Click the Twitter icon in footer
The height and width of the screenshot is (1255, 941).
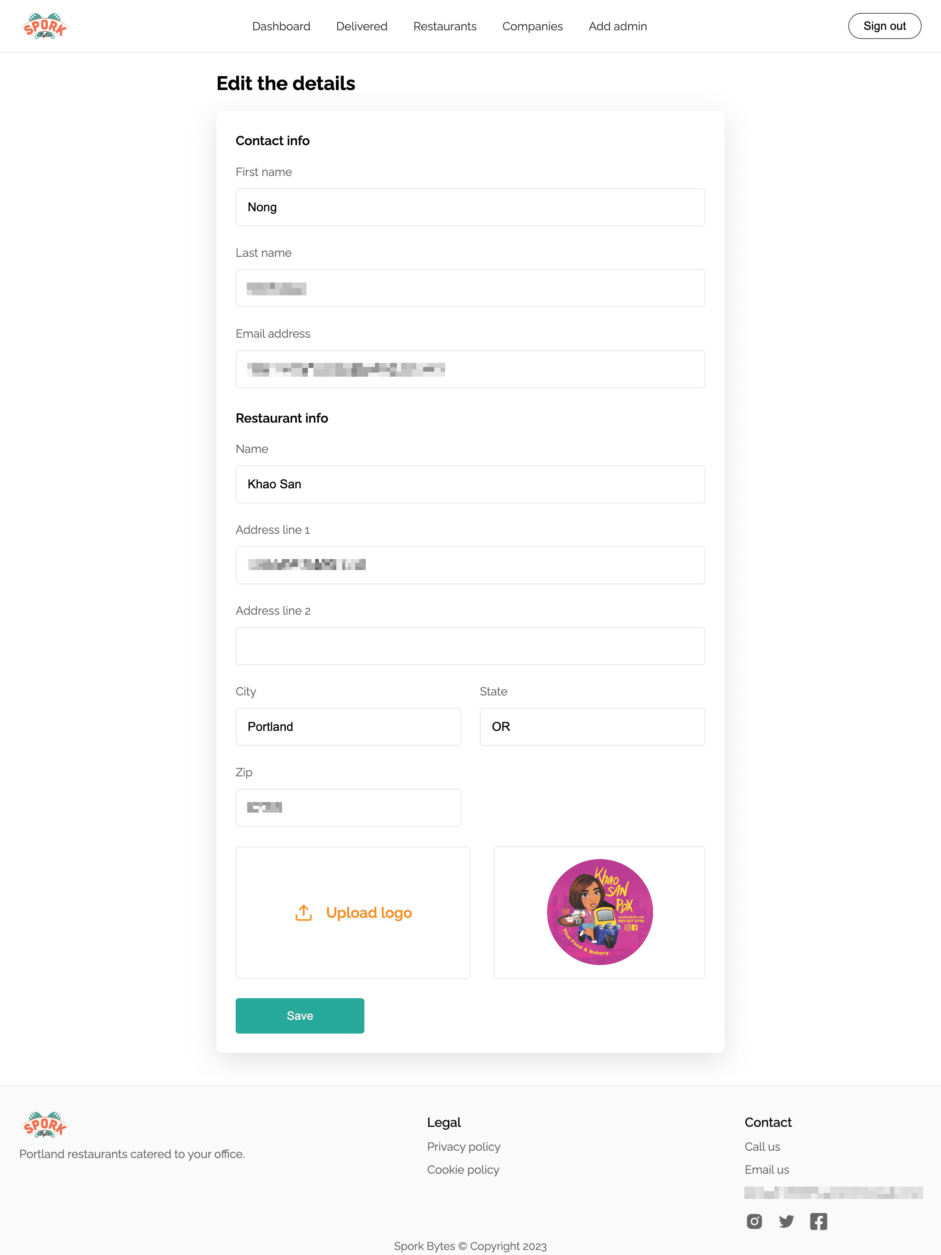pos(786,1221)
